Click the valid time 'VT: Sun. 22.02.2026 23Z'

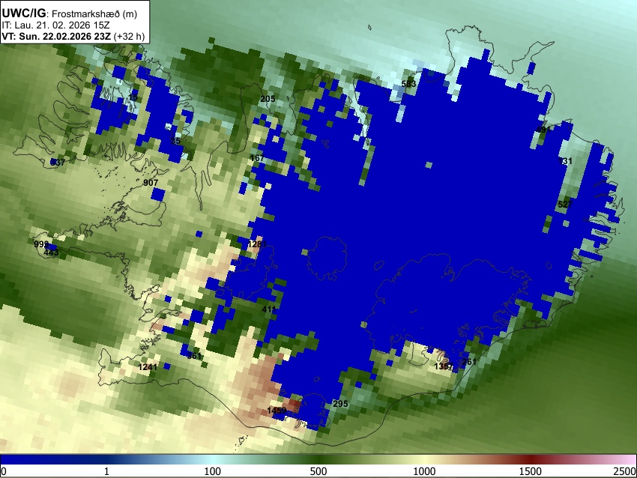[55, 36]
